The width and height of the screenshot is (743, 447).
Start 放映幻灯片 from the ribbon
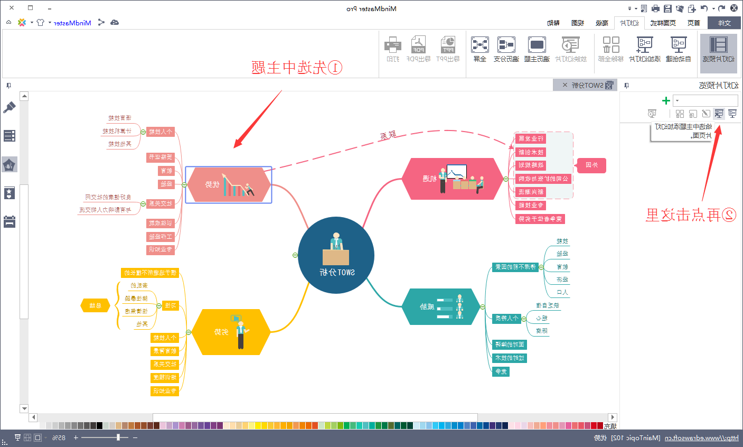pos(571,50)
